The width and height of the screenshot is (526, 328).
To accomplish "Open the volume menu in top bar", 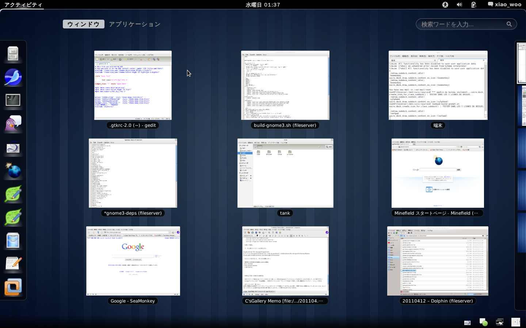I will (459, 5).
